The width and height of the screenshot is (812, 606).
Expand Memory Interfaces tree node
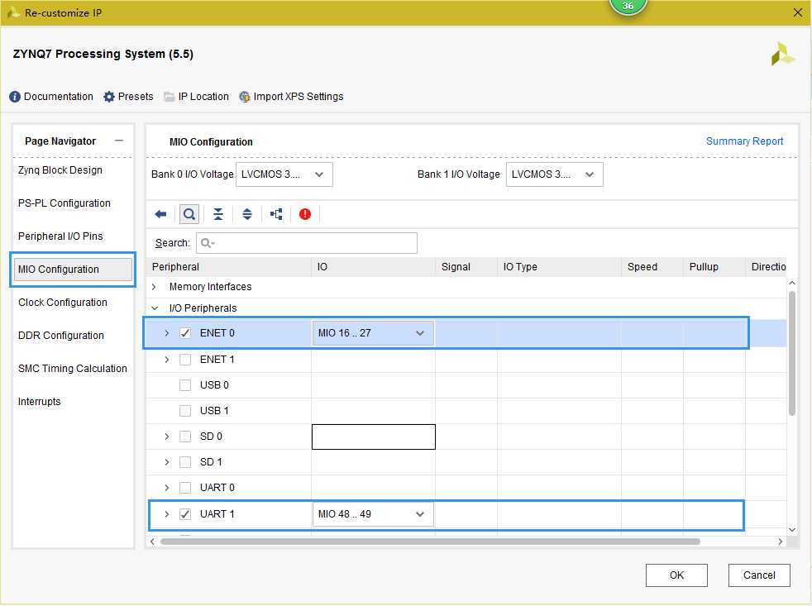tap(154, 286)
